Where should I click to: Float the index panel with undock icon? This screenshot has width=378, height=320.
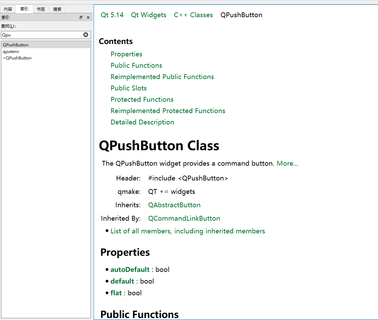coord(81,18)
